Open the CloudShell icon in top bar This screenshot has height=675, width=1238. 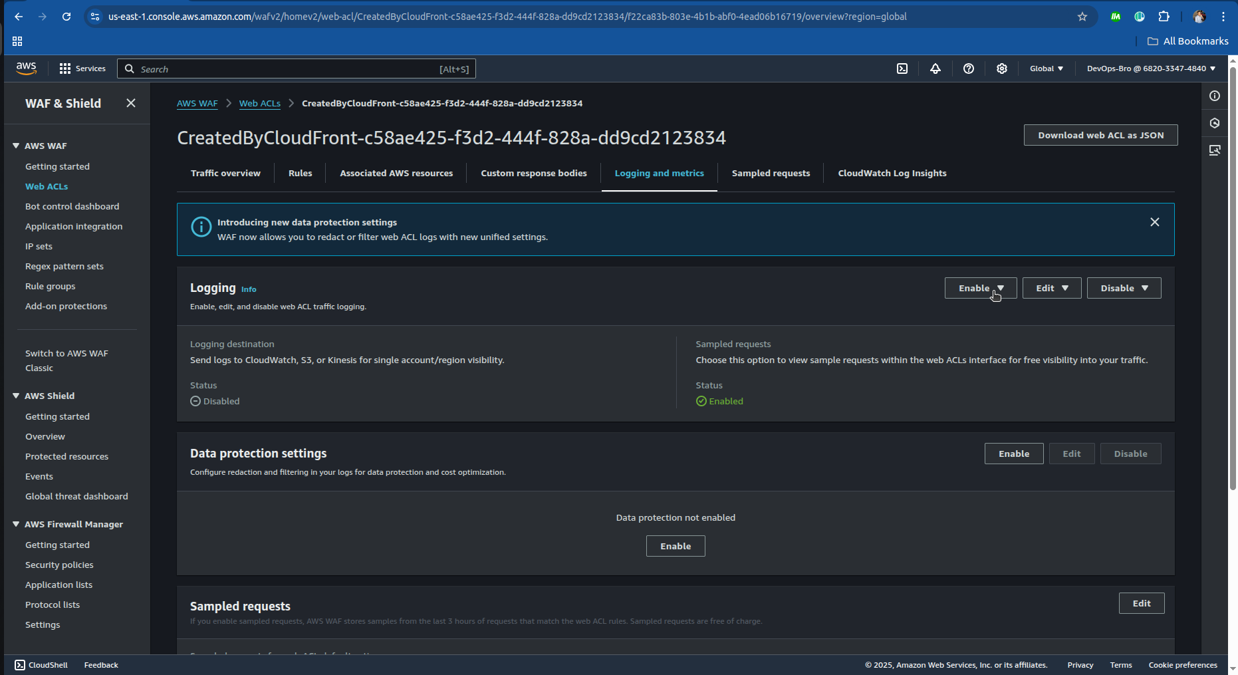(x=902, y=68)
